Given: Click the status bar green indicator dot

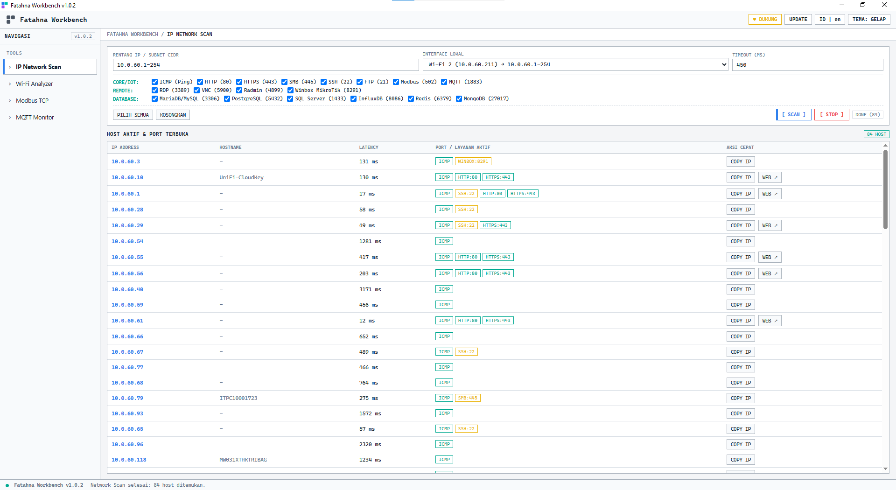Looking at the screenshot, I should (x=7, y=485).
